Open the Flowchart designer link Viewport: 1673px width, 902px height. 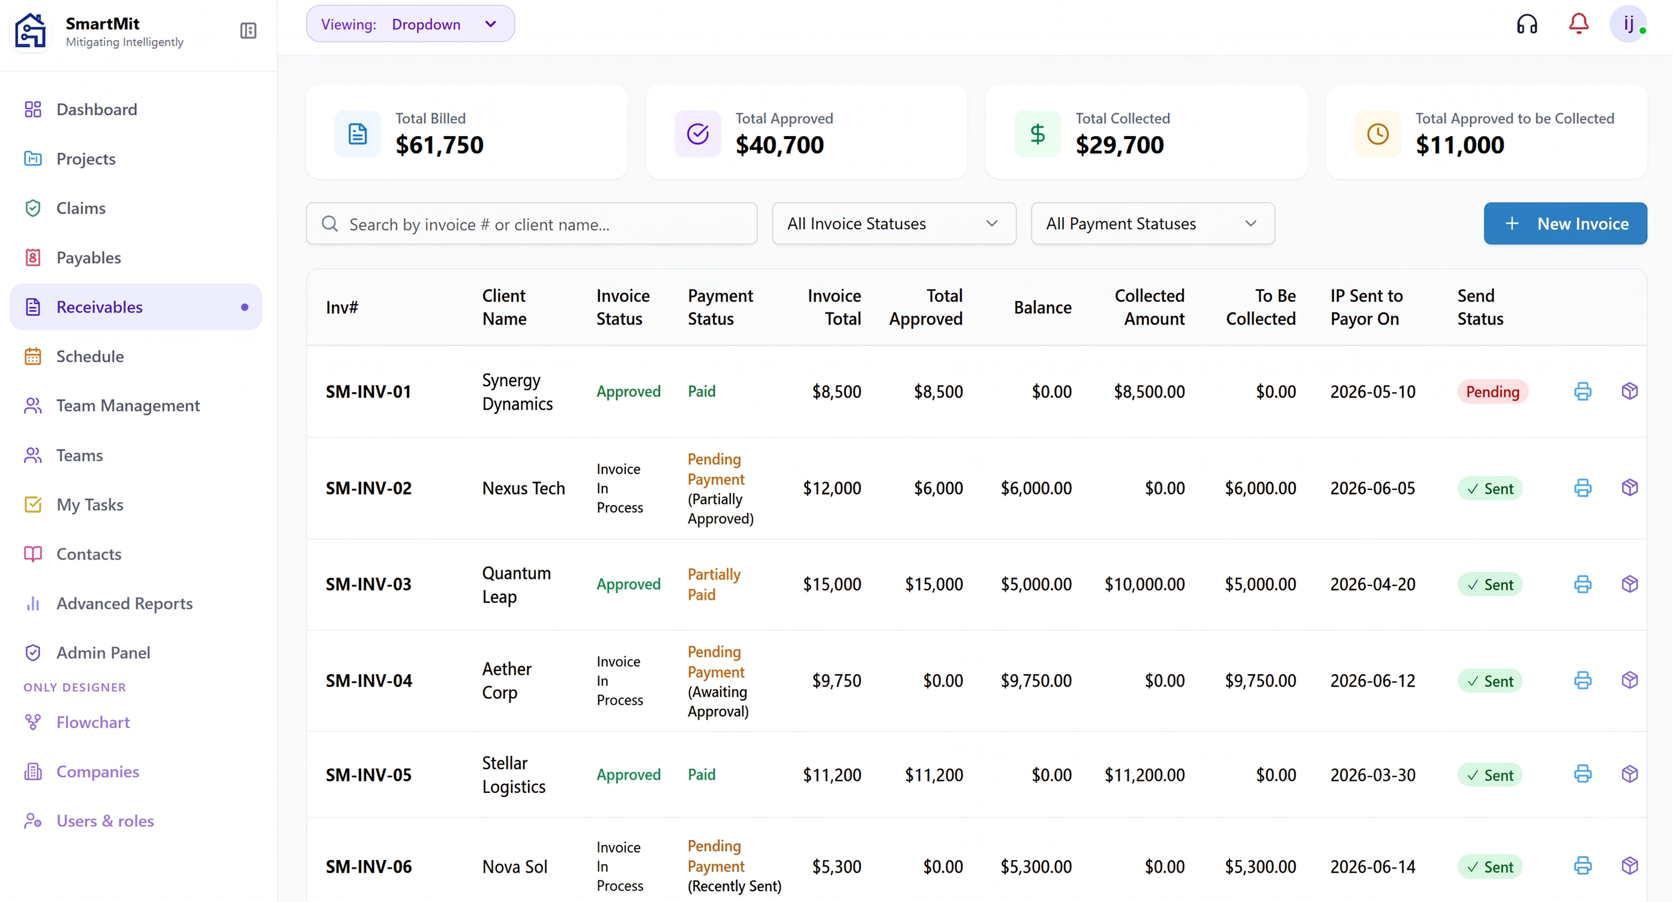click(136, 722)
